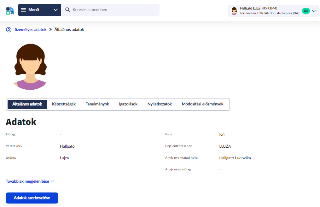Switch to the Képzettségek tab

[x=64, y=104]
